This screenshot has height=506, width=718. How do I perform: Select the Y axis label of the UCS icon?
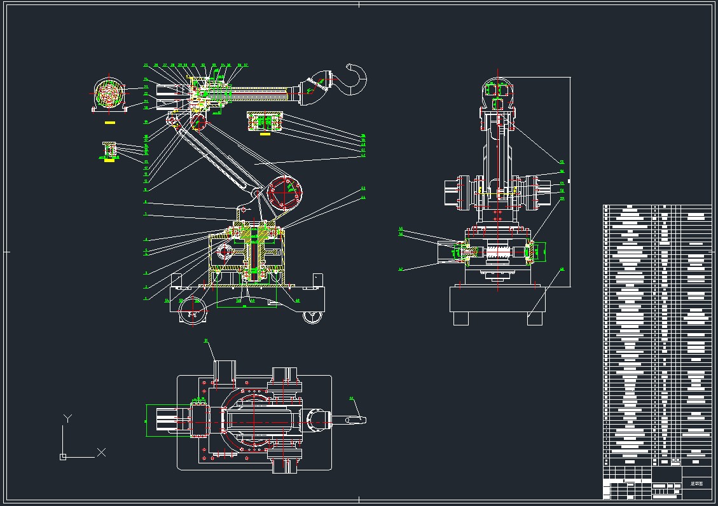pos(67,418)
